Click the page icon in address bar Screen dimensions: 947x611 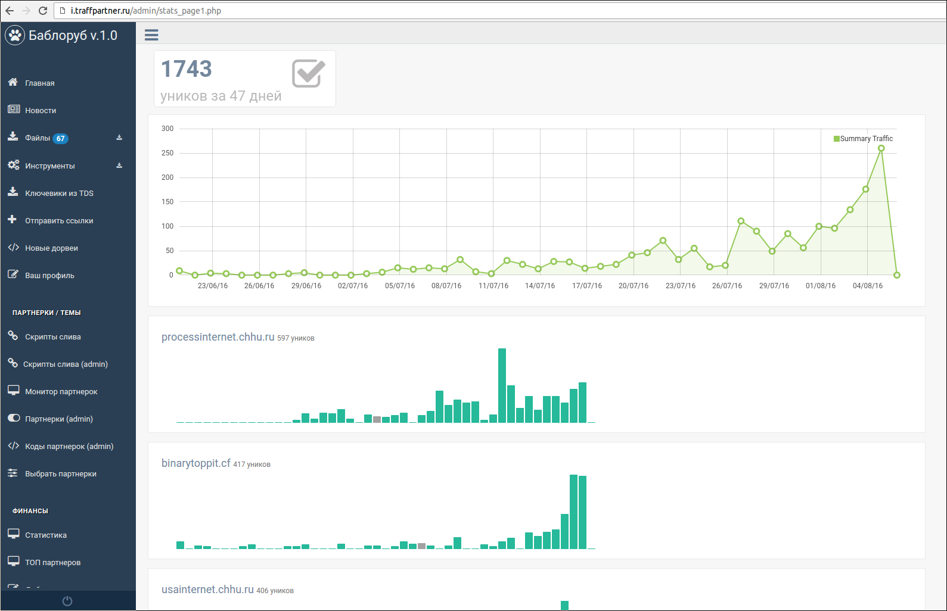[63, 11]
